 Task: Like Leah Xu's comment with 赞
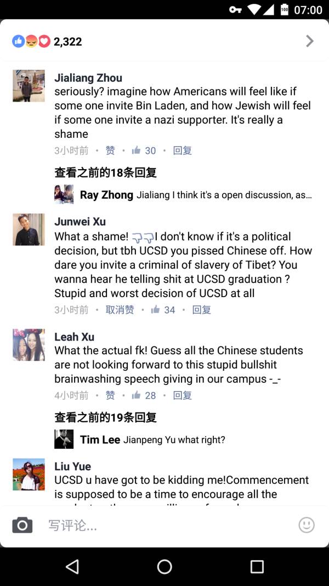(x=110, y=395)
